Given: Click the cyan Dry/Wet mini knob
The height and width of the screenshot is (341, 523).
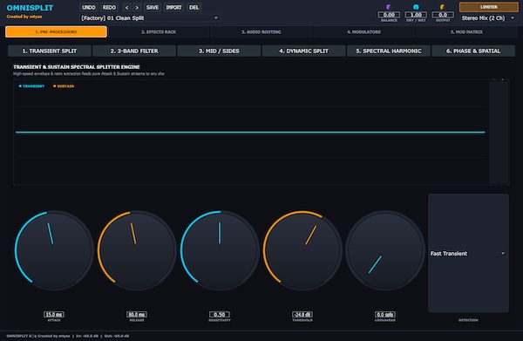Looking at the screenshot, I should [x=416, y=7].
